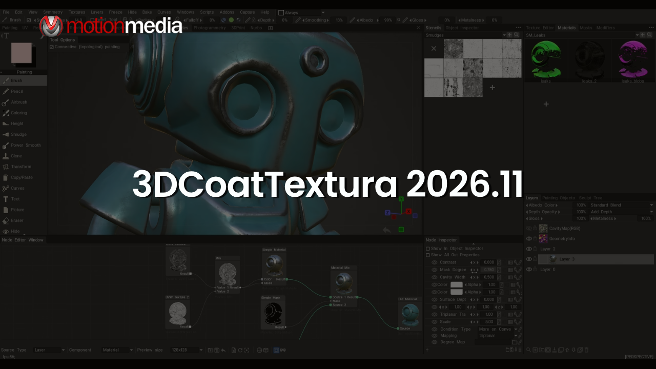656x369 pixels.
Task: Open the Component Material dropdown
Action: point(117,350)
